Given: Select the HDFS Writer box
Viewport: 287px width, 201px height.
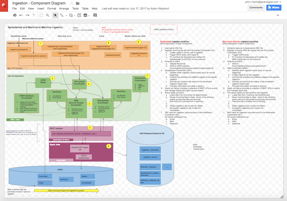Looking at the screenshot, I should point(43,83).
